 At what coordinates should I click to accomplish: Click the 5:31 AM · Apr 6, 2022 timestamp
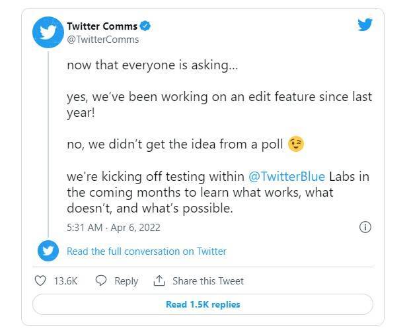pyautogui.click(x=114, y=228)
